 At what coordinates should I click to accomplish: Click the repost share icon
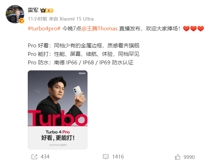(x=34, y=157)
